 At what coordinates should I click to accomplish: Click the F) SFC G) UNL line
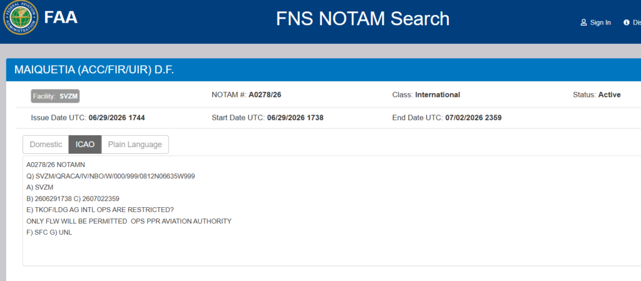tap(49, 232)
